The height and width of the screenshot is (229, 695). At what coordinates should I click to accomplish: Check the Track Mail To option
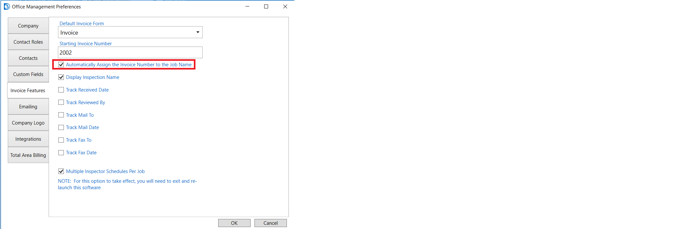(x=61, y=115)
